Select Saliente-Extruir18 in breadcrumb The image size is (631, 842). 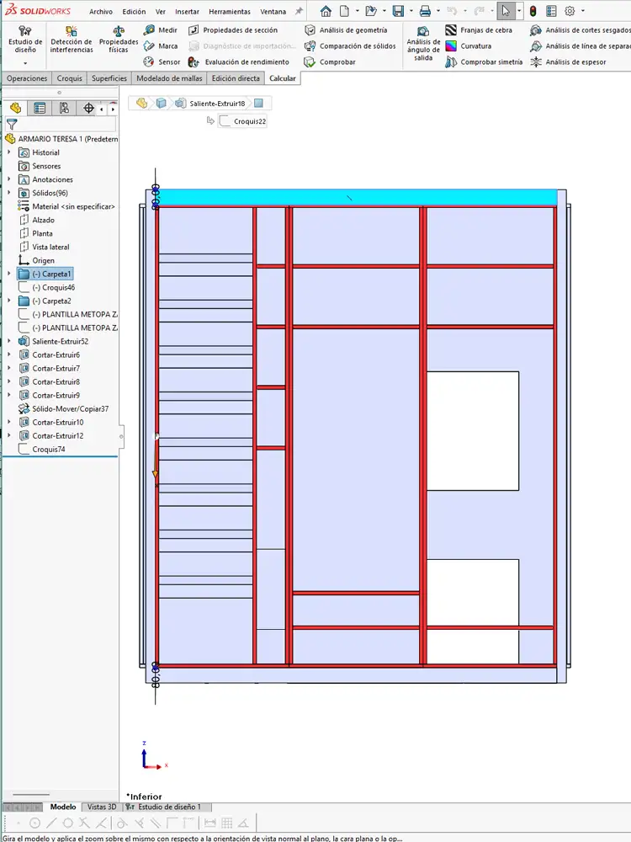tap(211, 103)
